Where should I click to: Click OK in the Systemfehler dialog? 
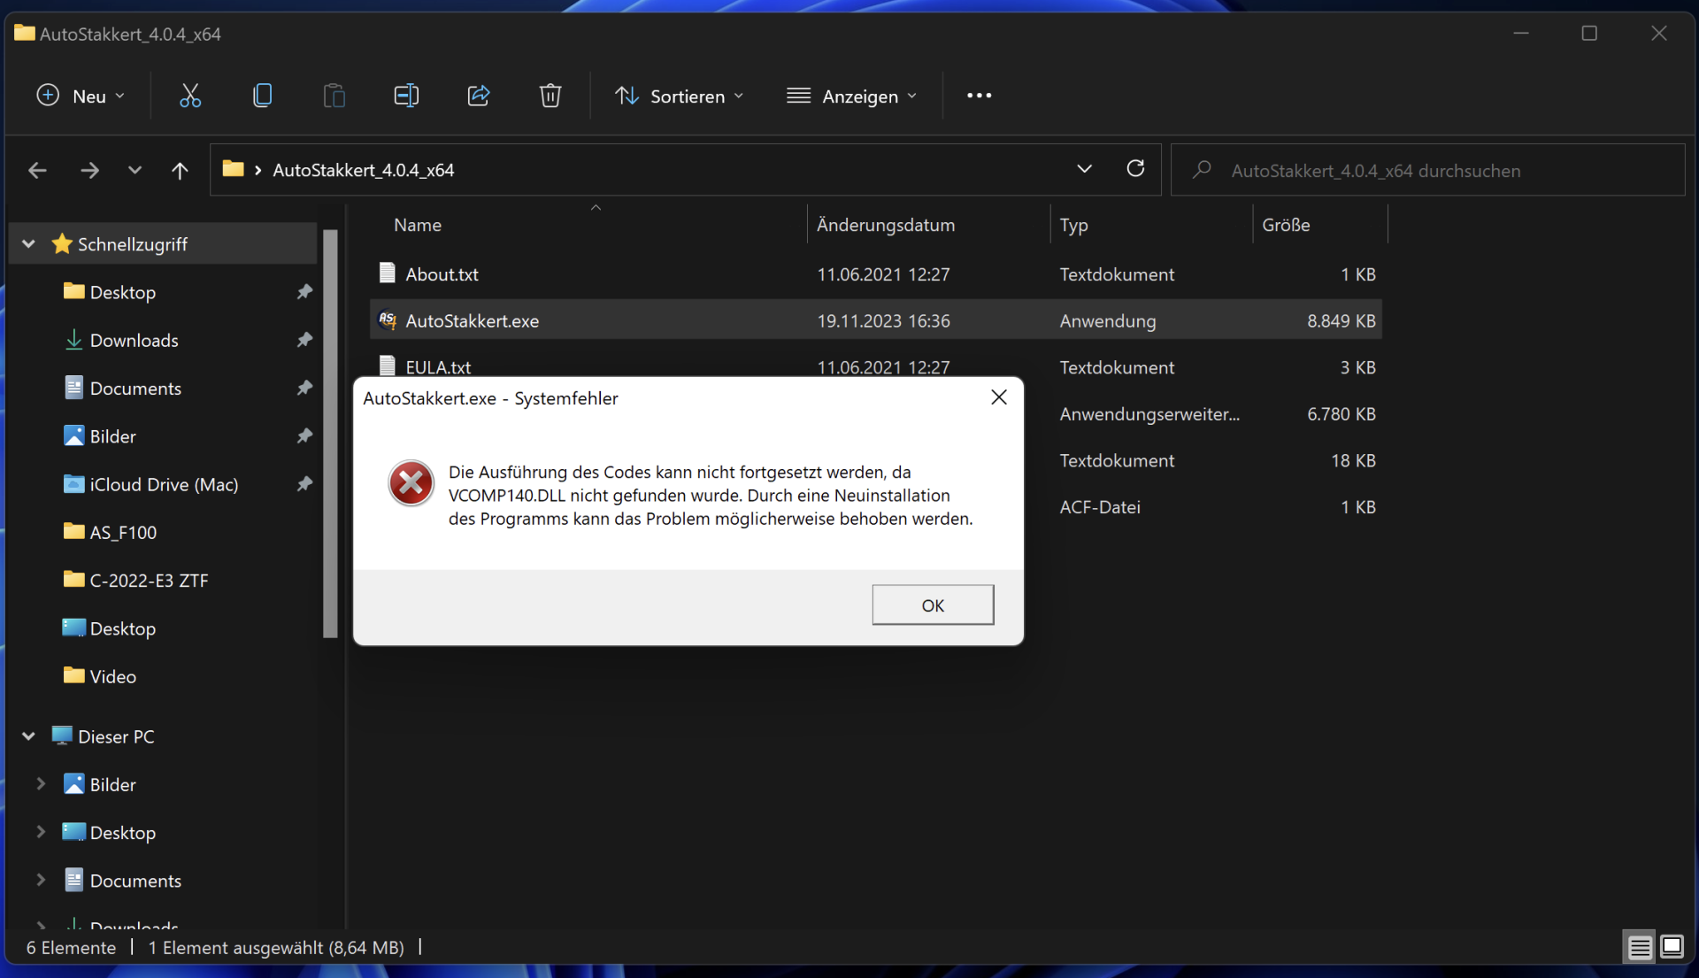pos(933,605)
